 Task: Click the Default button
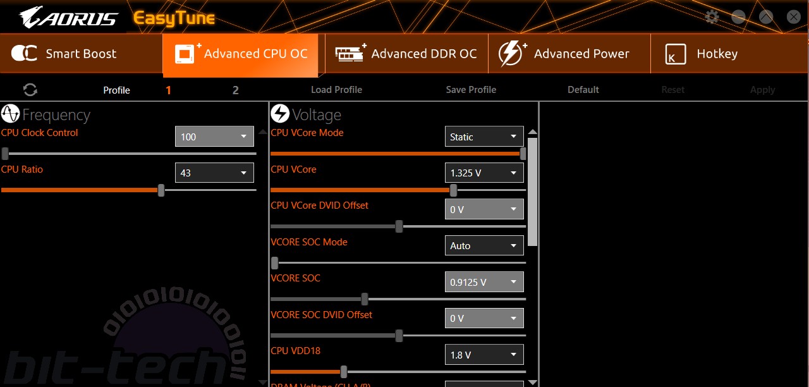583,90
